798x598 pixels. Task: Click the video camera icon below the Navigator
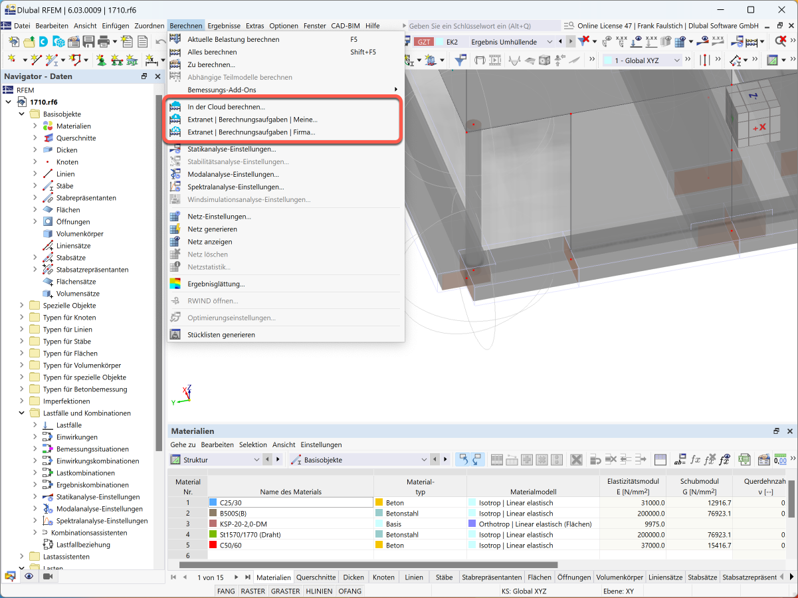pos(47,577)
